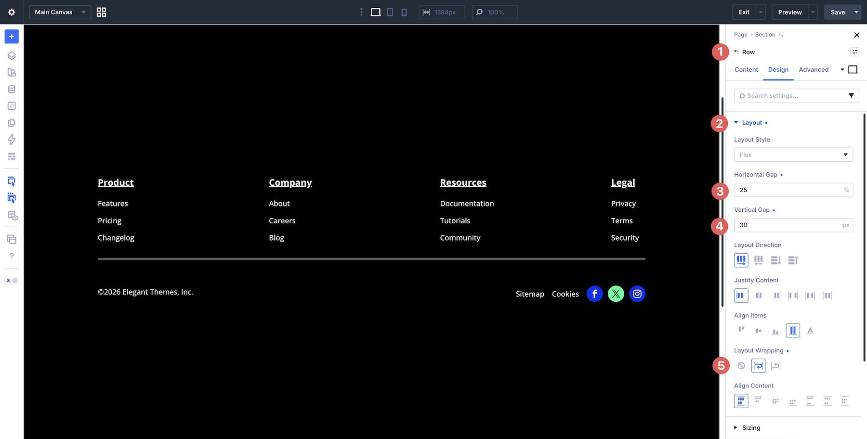Set Justify Content to center
Viewport: 867px width, 439px height.
758,296
